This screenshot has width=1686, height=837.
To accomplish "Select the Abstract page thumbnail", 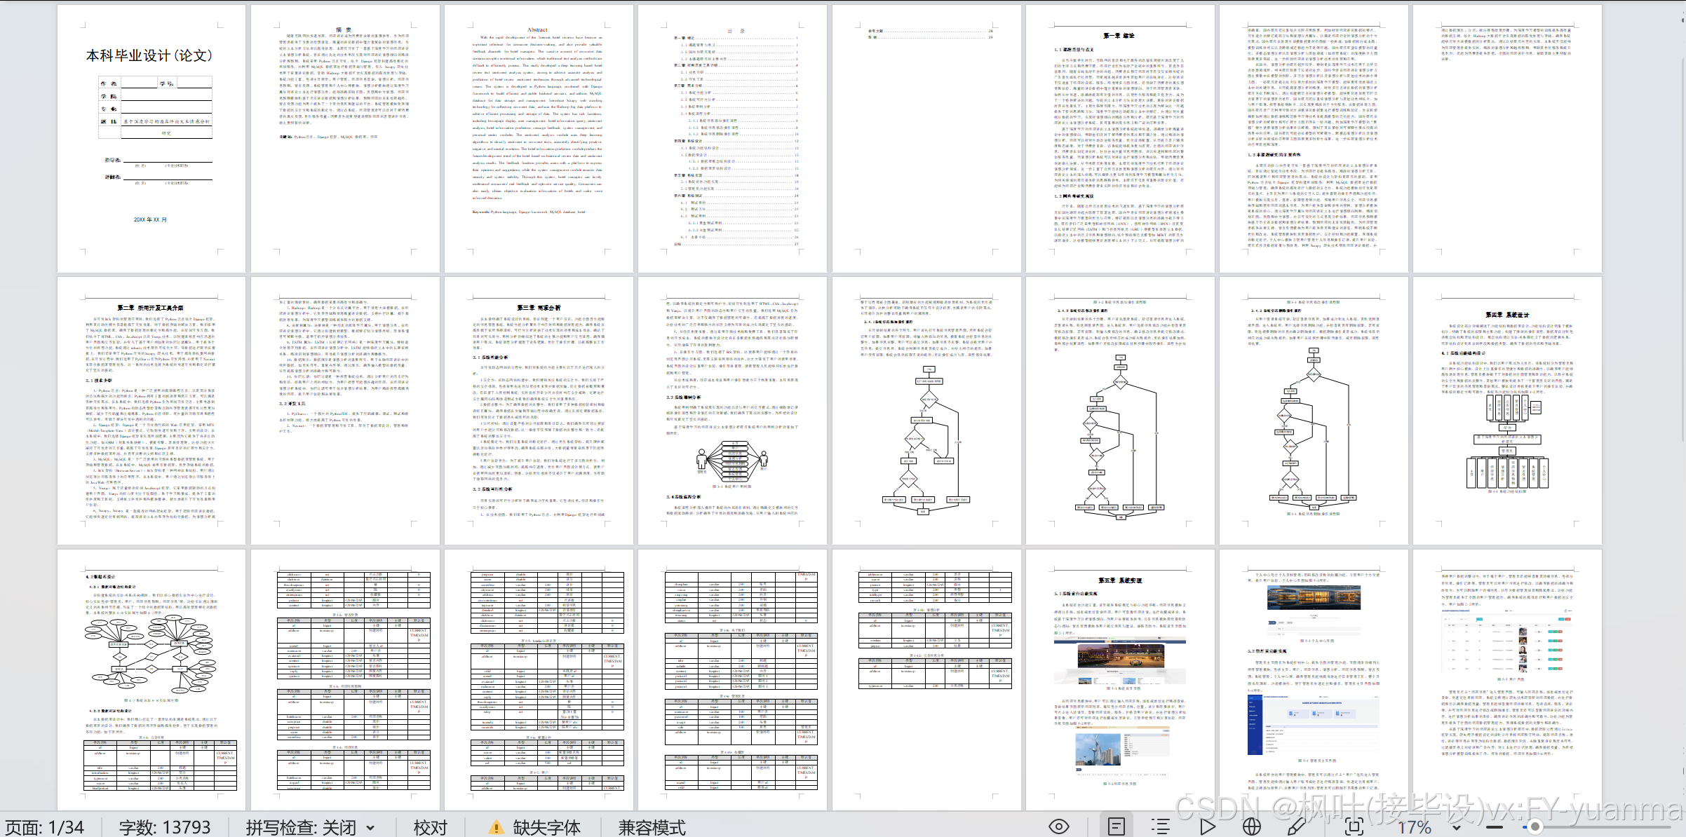I will pos(538,139).
